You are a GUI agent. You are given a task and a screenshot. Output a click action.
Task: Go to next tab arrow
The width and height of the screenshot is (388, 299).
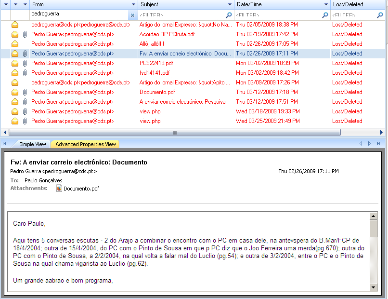(369, 144)
